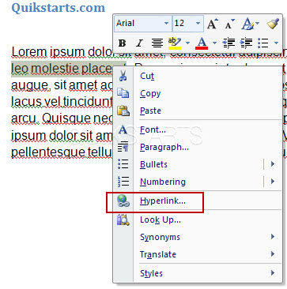The image size is (287, 289).
Task: Click the highlighted text 'leo molestie'
Action: (45, 69)
